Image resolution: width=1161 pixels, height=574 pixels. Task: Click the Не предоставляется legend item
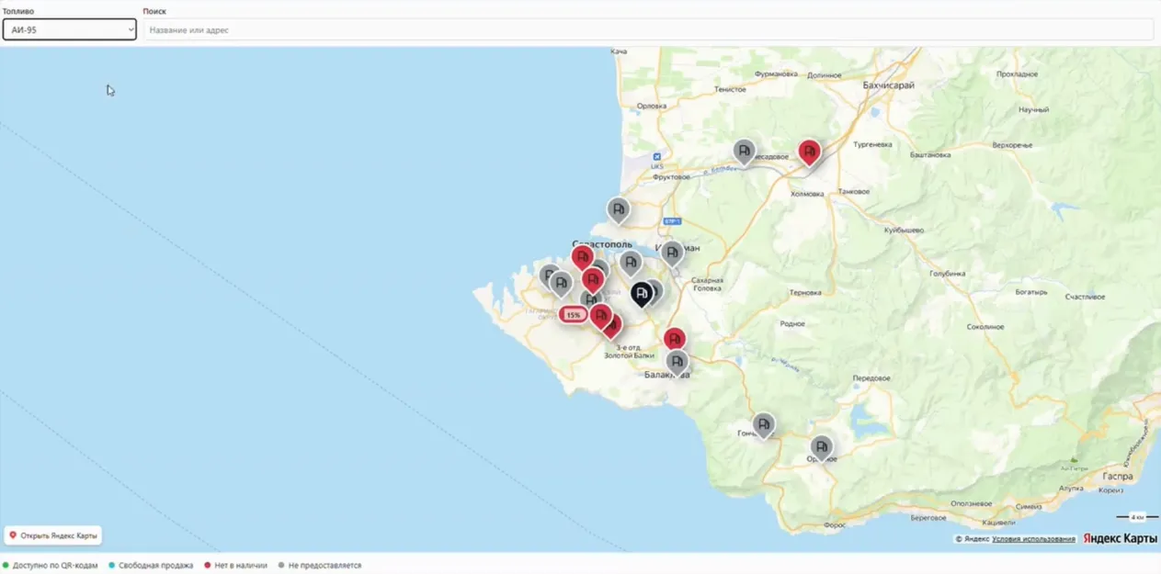[320, 566]
